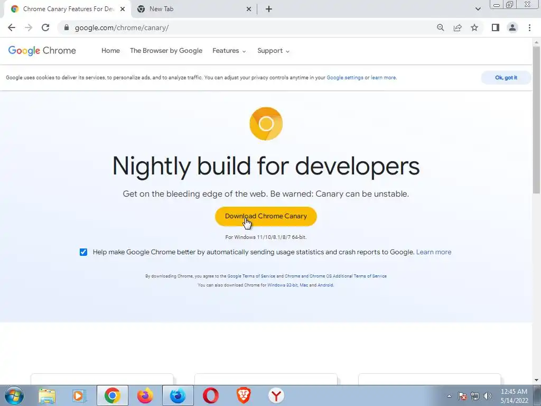Click the scrollbar down arrow

pyautogui.click(x=537, y=380)
